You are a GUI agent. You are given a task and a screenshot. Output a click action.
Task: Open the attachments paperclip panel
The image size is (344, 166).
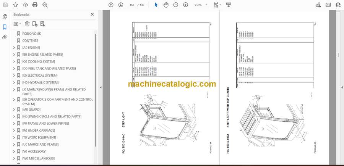(x=5, y=37)
